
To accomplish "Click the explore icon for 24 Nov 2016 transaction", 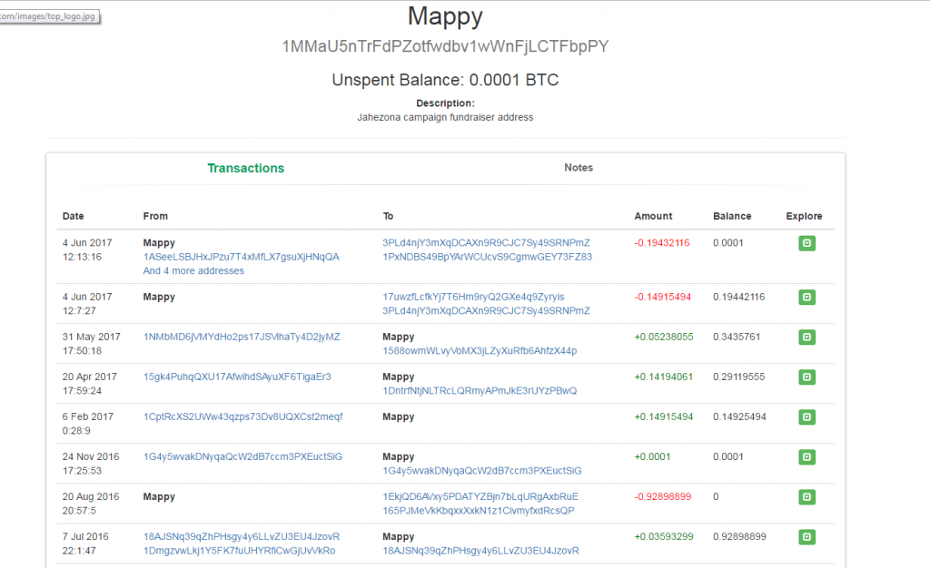I will pos(806,457).
